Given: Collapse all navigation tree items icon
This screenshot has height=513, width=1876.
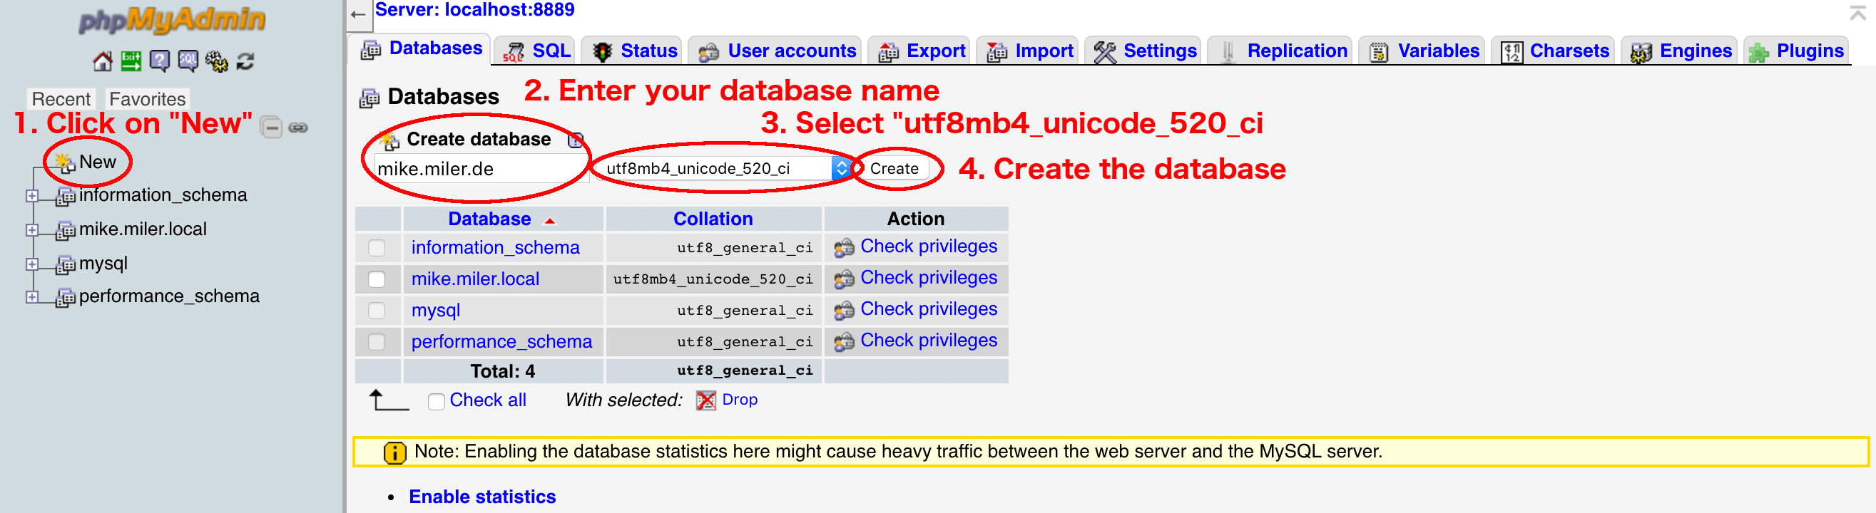Looking at the screenshot, I should (271, 128).
